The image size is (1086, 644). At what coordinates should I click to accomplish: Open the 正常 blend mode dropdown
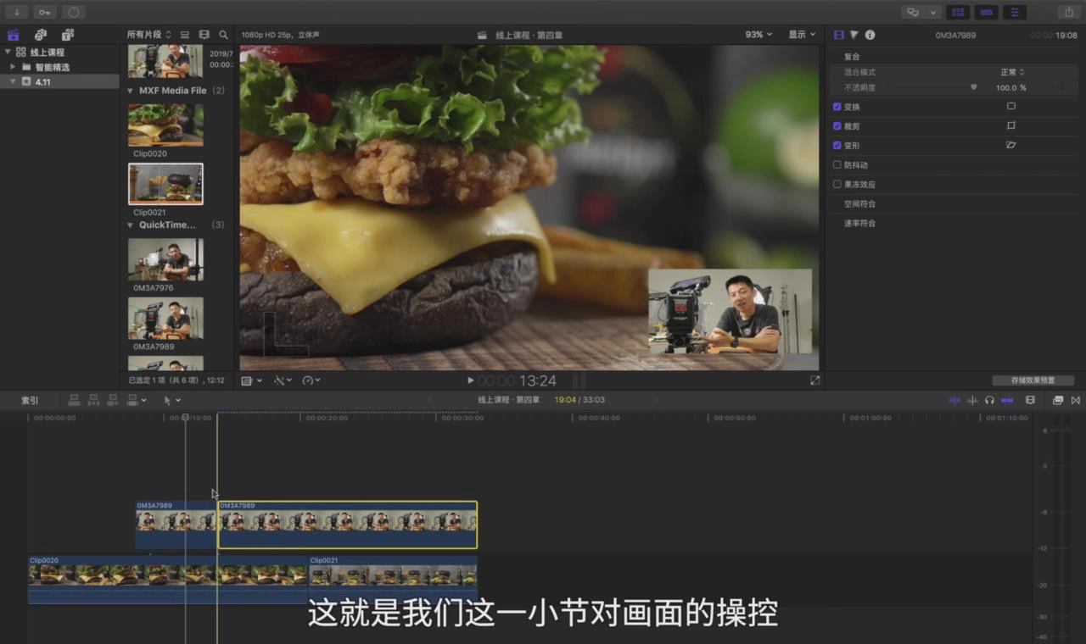coord(1012,72)
